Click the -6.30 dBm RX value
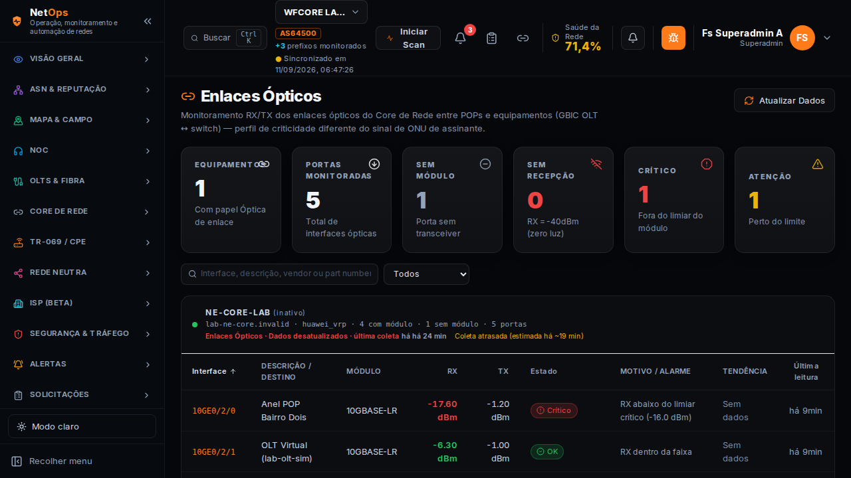Image resolution: width=851 pixels, height=478 pixels. pyautogui.click(x=444, y=451)
